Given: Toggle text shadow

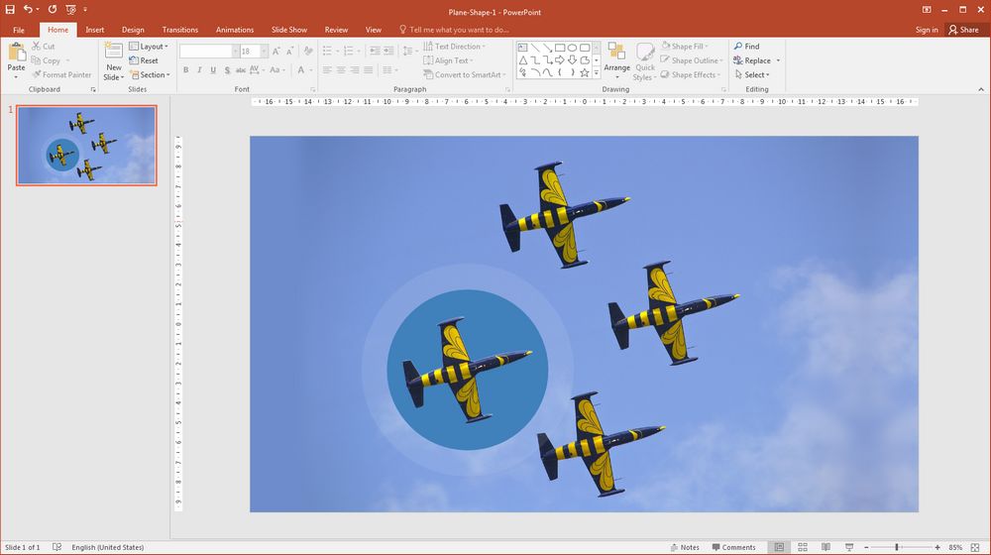Looking at the screenshot, I should (x=227, y=70).
